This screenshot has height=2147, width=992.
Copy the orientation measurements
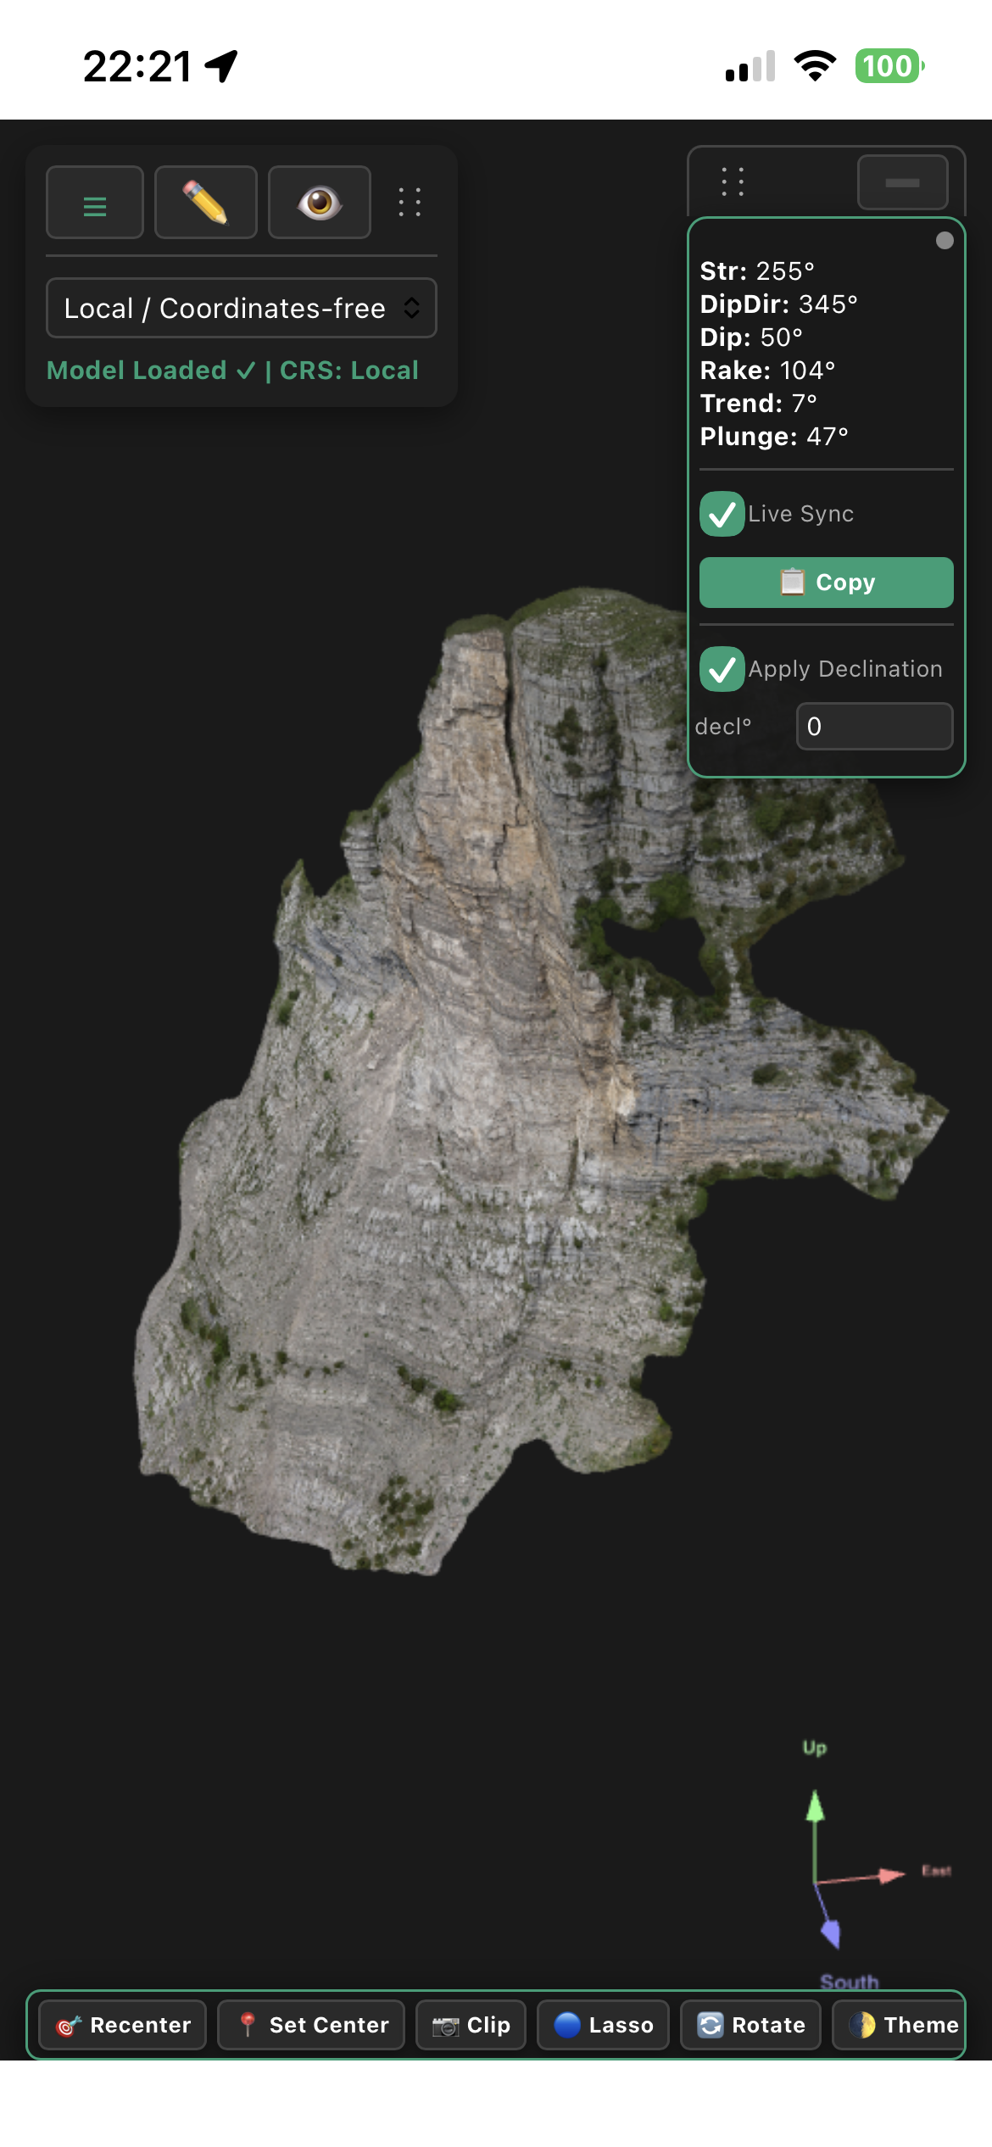[x=827, y=583]
